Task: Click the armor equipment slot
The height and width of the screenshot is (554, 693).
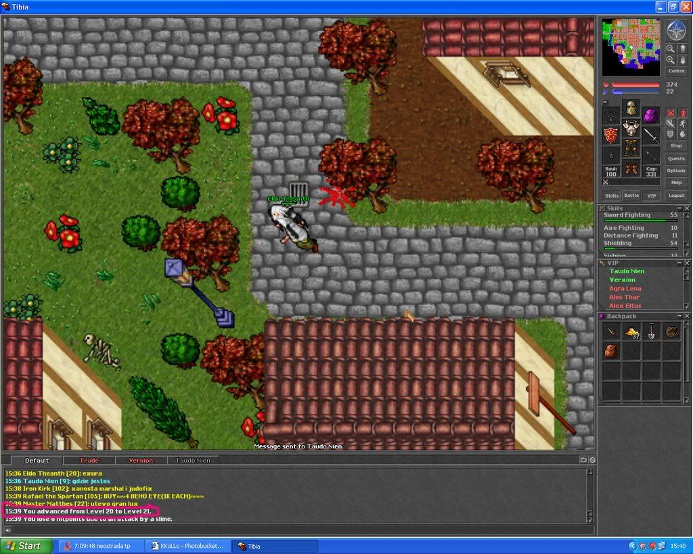Action: click(x=631, y=128)
